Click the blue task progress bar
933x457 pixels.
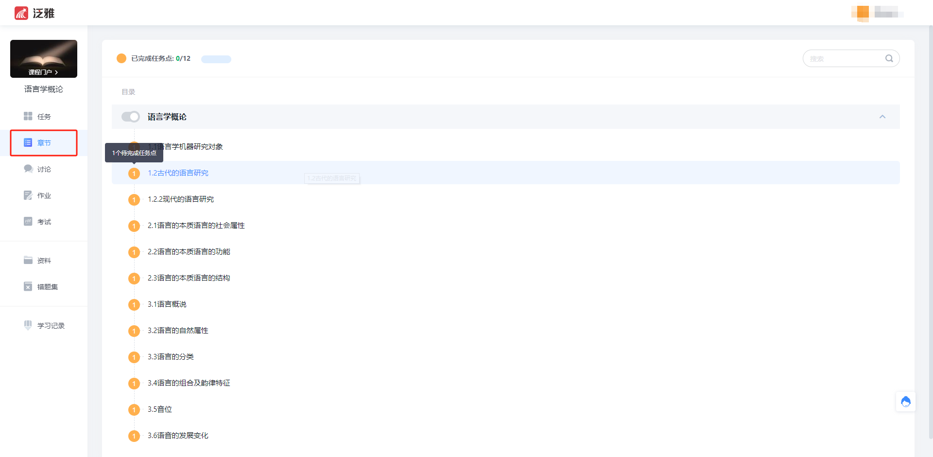pyautogui.click(x=216, y=59)
